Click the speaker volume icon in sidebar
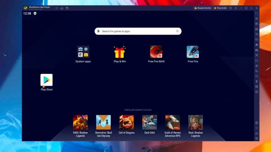 (257, 19)
